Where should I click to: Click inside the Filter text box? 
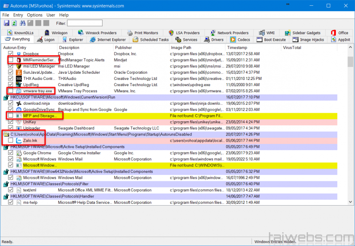click(85, 23)
